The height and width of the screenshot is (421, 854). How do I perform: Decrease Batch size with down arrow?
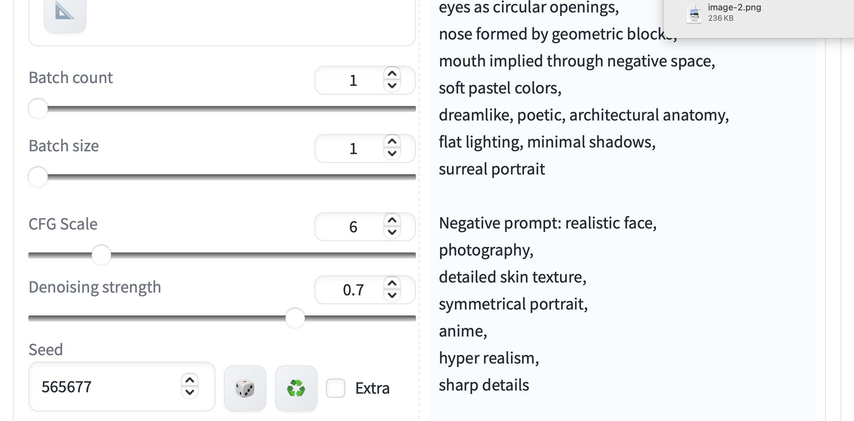pyautogui.click(x=392, y=153)
